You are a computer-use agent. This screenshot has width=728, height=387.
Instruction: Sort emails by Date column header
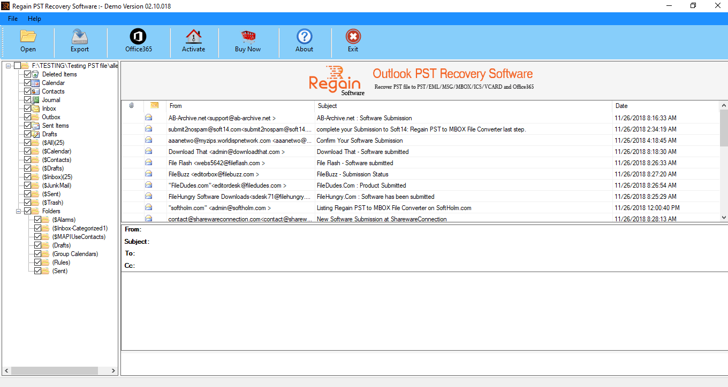(666, 106)
